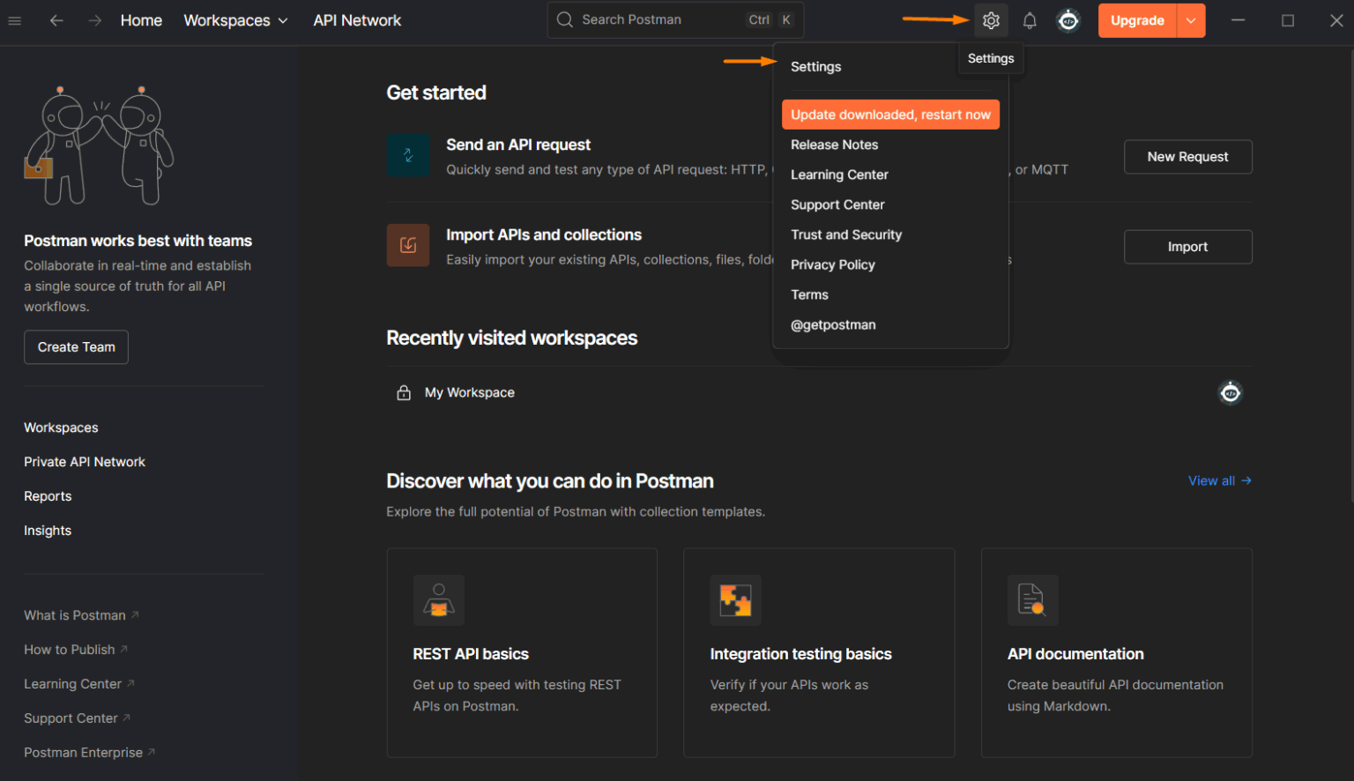Click the New Request button
Viewport: 1354px width, 781px height.
point(1187,156)
